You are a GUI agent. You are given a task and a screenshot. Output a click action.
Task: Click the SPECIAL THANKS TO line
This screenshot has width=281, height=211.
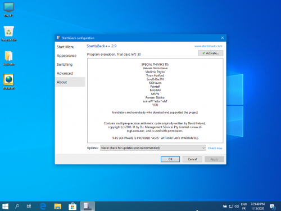pyautogui.click(x=155, y=65)
